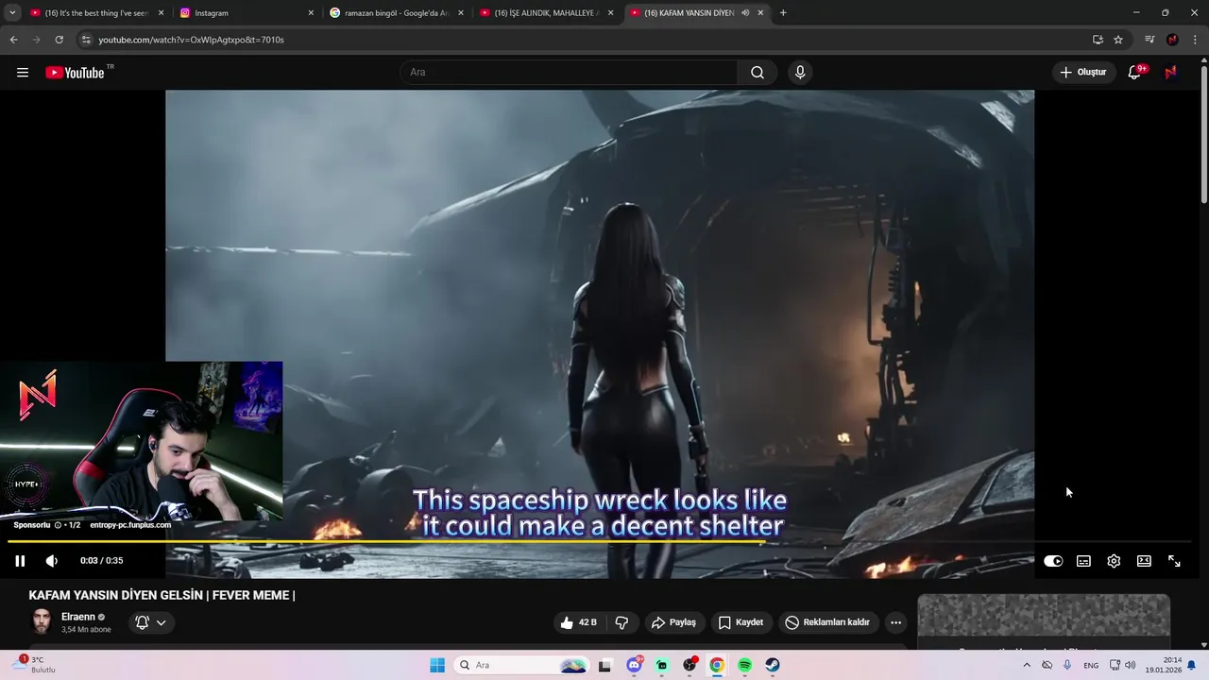Screen dimensions: 1209x680
Task: Submit search with the magnifier button
Action: click(758, 73)
